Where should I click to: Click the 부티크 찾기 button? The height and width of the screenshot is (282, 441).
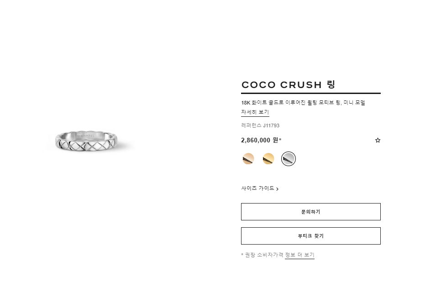click(x=310, y=236)
